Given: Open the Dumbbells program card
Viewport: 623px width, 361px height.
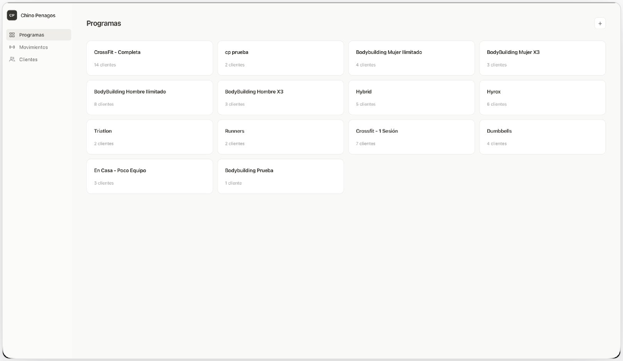Looking at the screenshot, I should point(542,137).
